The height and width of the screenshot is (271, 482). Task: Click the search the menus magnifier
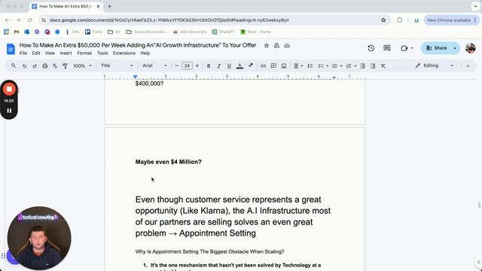tap(14, 65)
